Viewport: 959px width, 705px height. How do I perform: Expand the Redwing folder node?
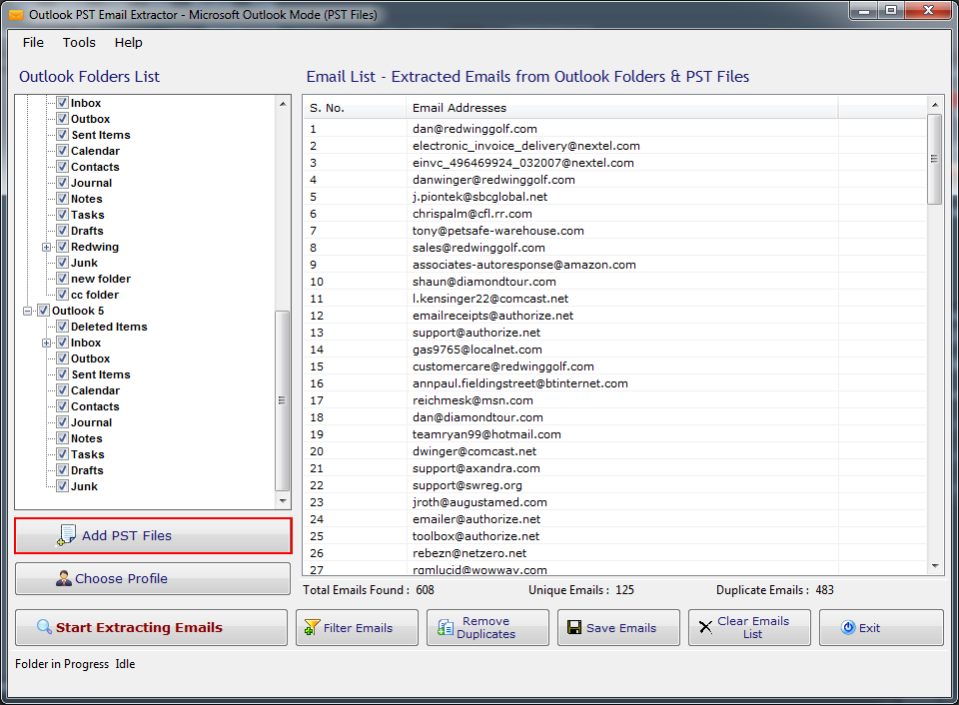tap(47, 247)
